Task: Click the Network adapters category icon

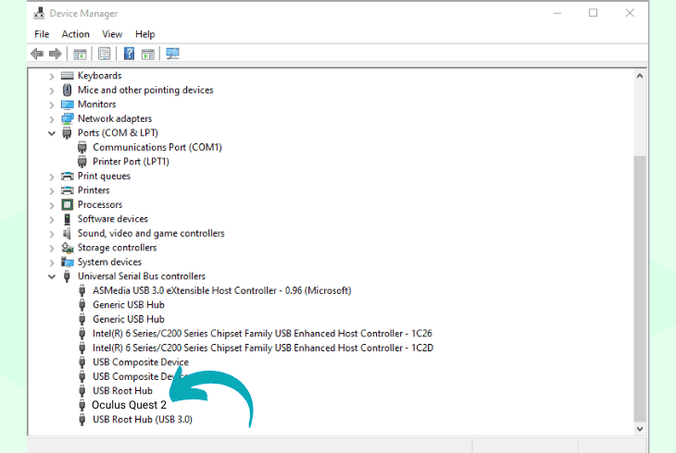Action: click(68, 119)
